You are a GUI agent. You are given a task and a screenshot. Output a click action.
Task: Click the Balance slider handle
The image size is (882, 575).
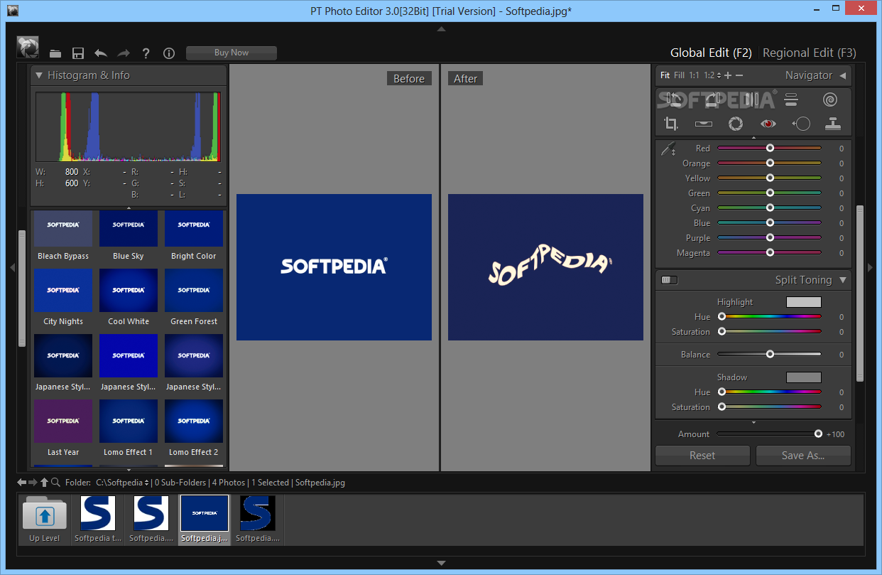click(x=770, y=354)
